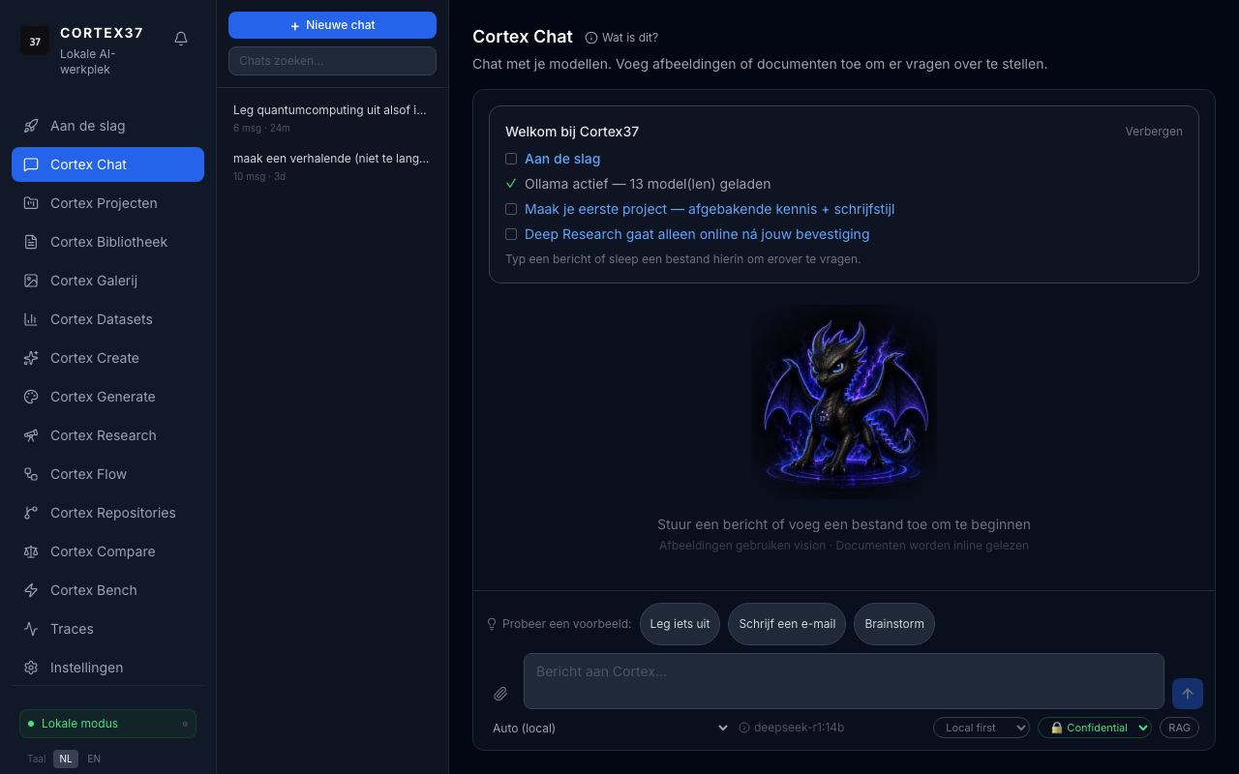
Task: Click the deepseek-r1:14b model label
Action: point(799,728)
